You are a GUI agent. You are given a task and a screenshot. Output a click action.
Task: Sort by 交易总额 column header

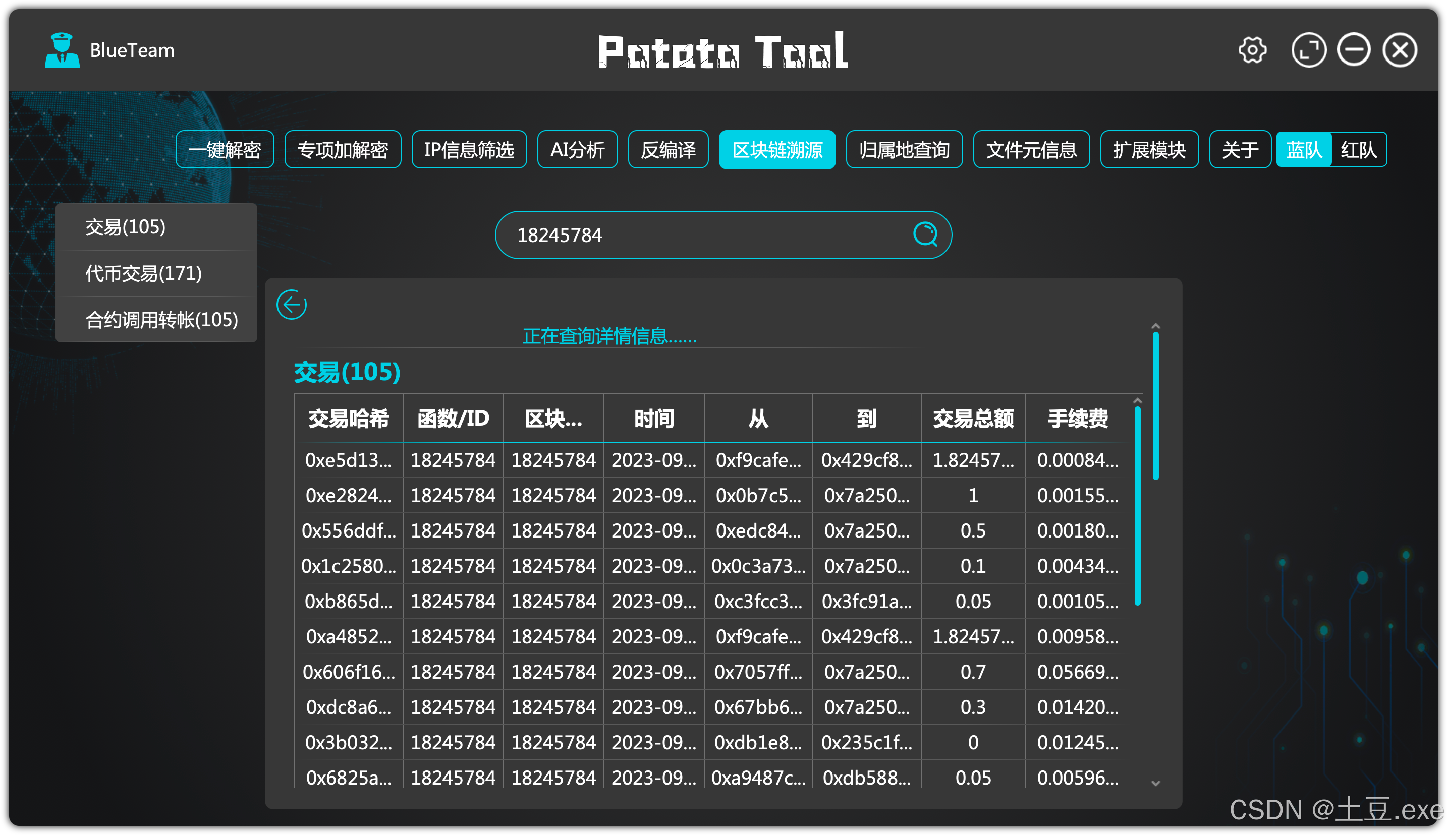pos(973,419)
